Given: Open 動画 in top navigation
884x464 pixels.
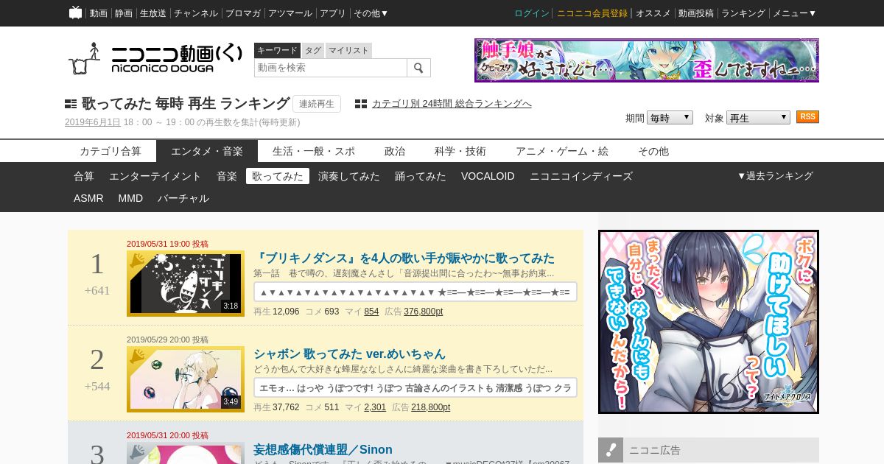Looking at the screenshot, I should point(99,13).
